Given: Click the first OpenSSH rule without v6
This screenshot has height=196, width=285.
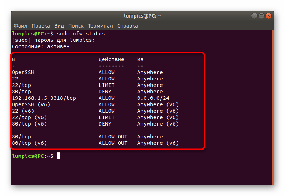Looking at the screenshot, I should (23, 73).
